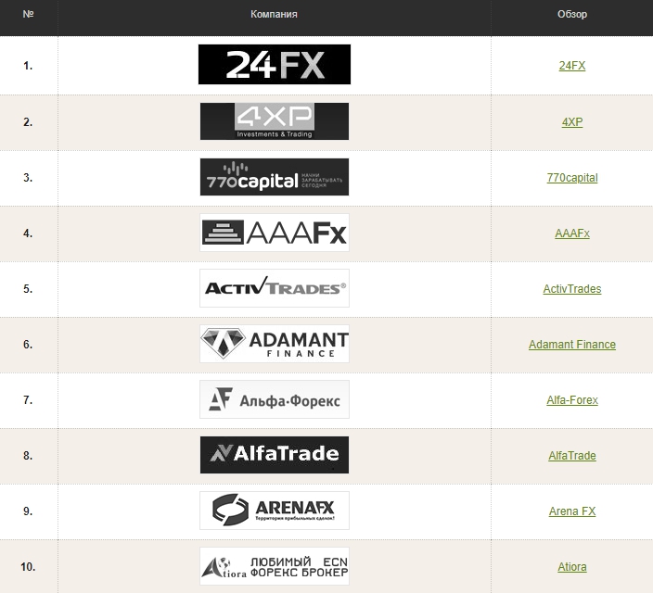
Task: Open the Atiora ECN broker logo
Action: pyautogui.click(x=275, y=566)
